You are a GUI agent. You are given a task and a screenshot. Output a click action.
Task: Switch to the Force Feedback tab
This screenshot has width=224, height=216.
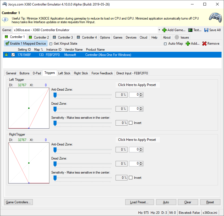coord(102,73)
